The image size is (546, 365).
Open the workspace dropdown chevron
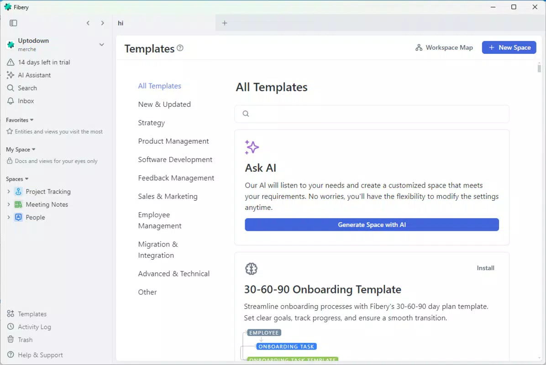tap(102, 45)
